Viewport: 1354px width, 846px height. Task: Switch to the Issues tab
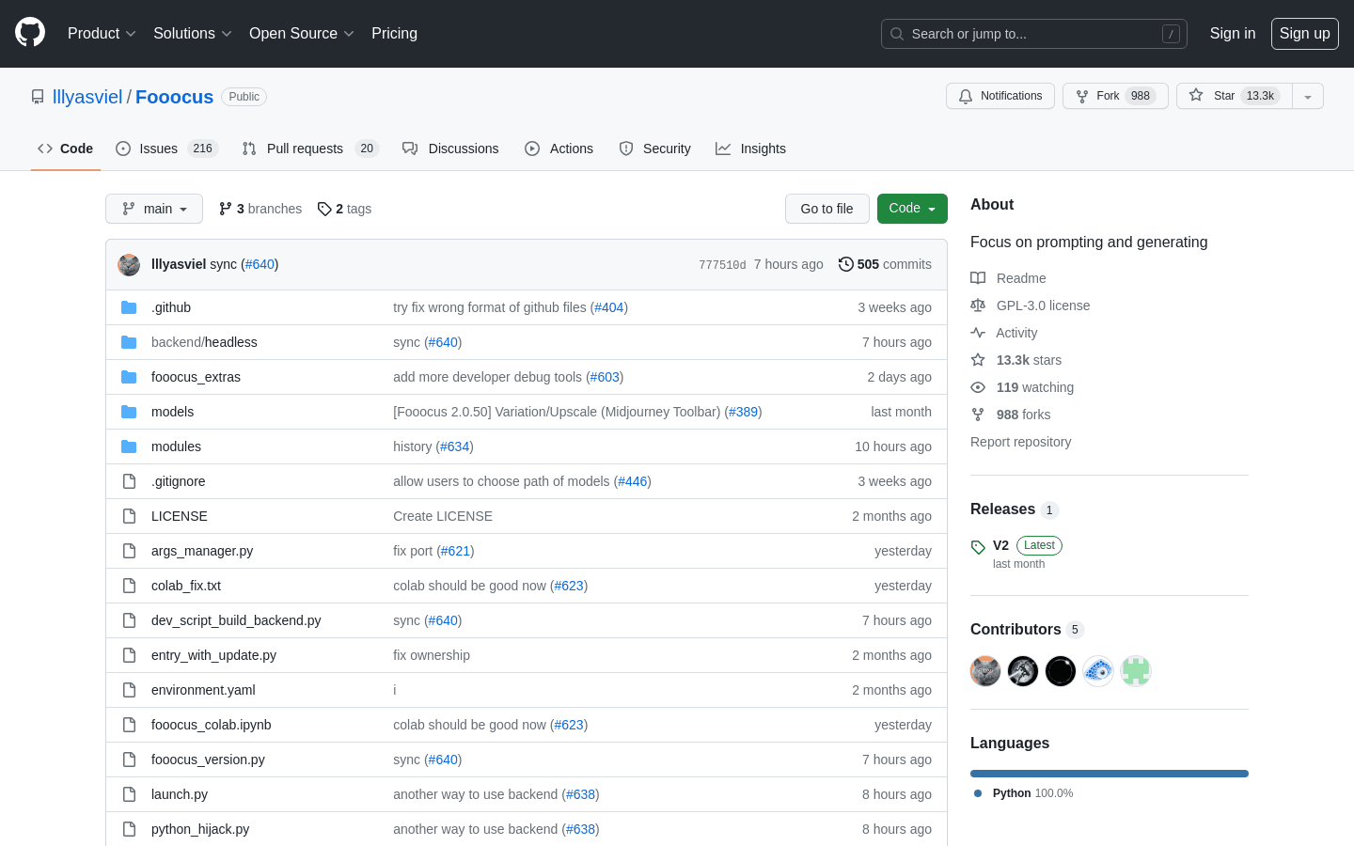pos(157,148)
